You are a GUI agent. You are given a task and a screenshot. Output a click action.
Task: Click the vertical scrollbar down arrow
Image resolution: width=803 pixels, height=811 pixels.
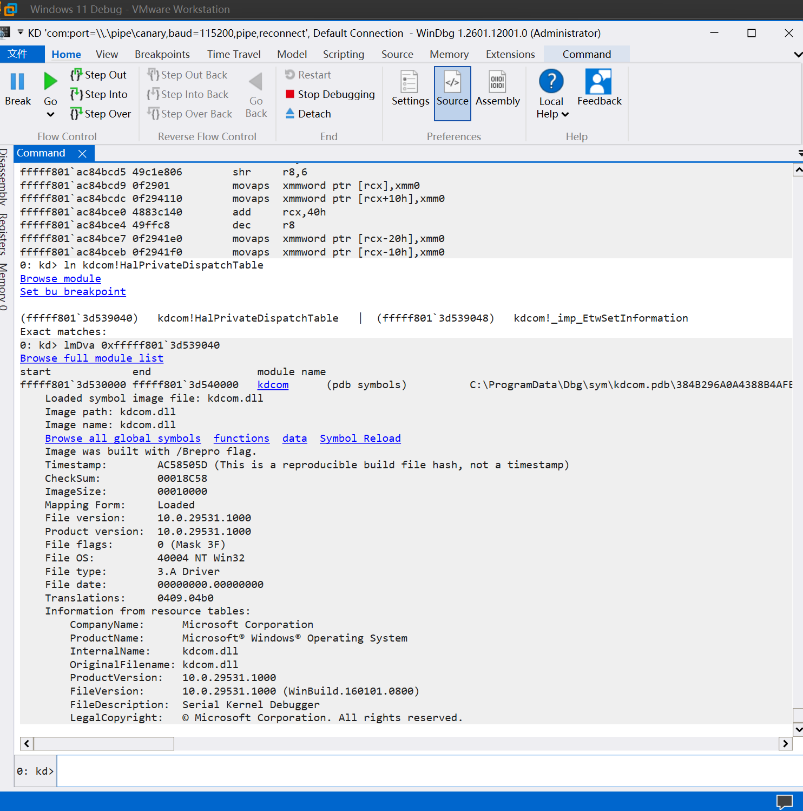pos(798,729)
